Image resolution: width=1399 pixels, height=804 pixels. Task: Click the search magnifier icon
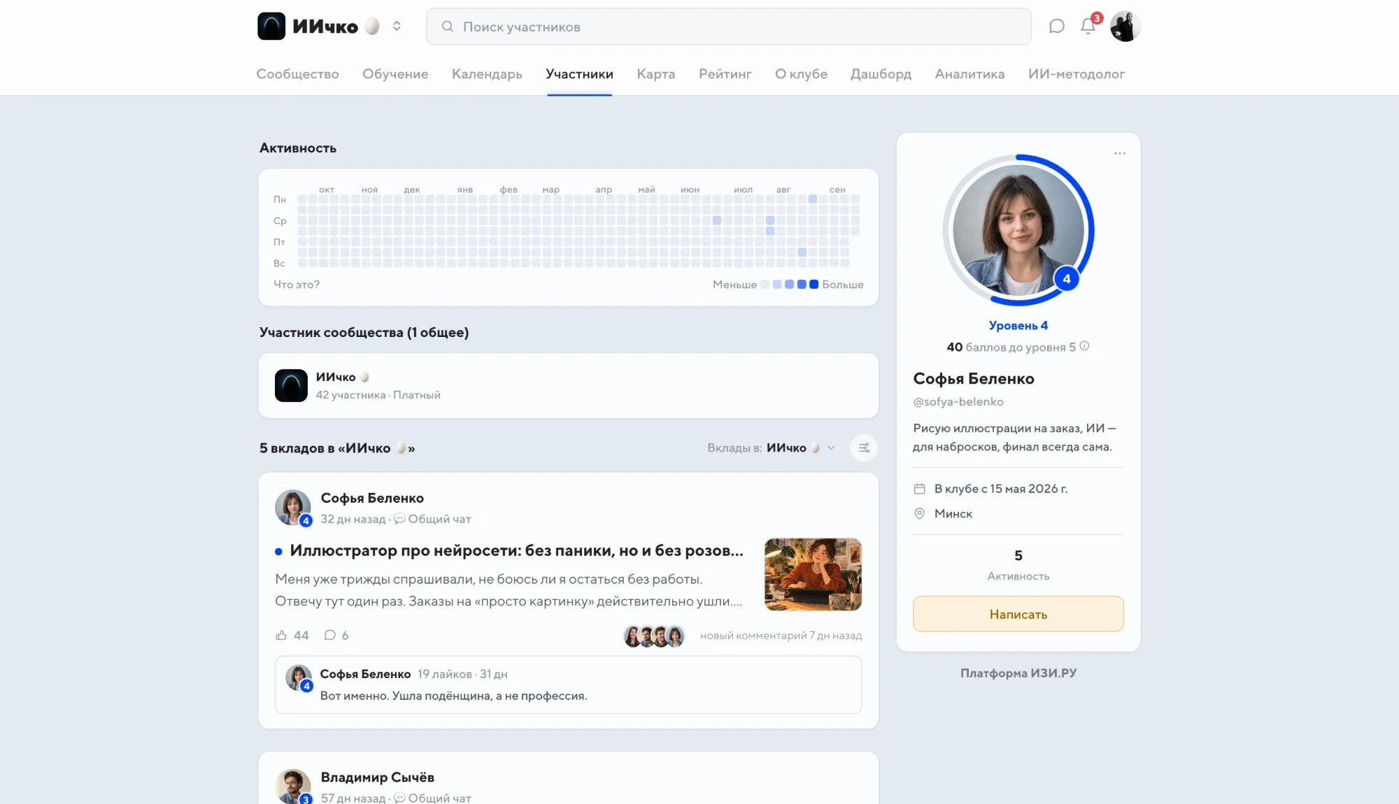point(448,27)
